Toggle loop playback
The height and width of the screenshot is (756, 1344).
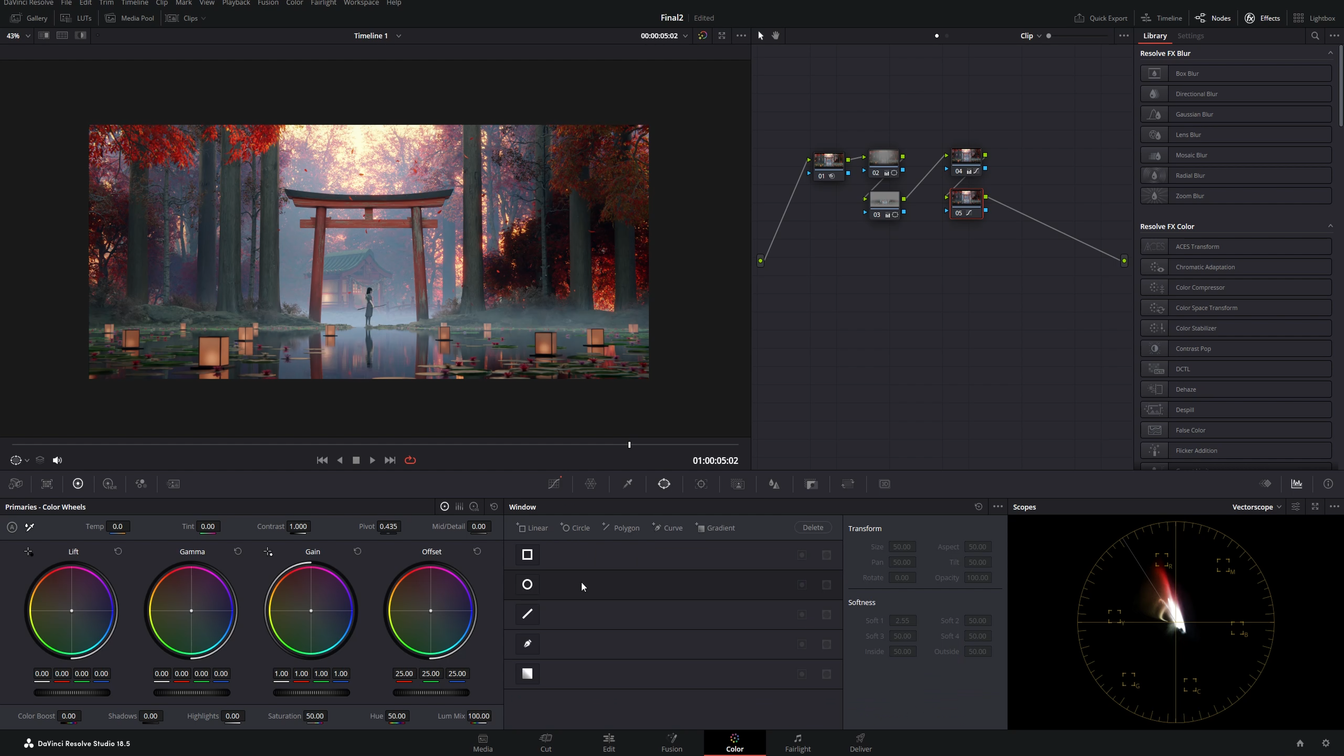410,460
